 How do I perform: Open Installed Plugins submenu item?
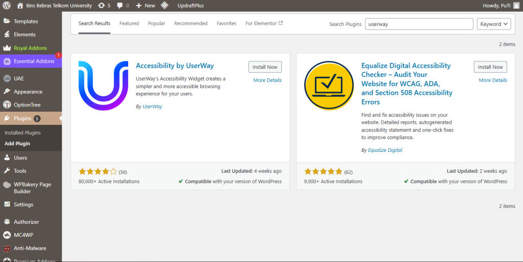point(22,133)
